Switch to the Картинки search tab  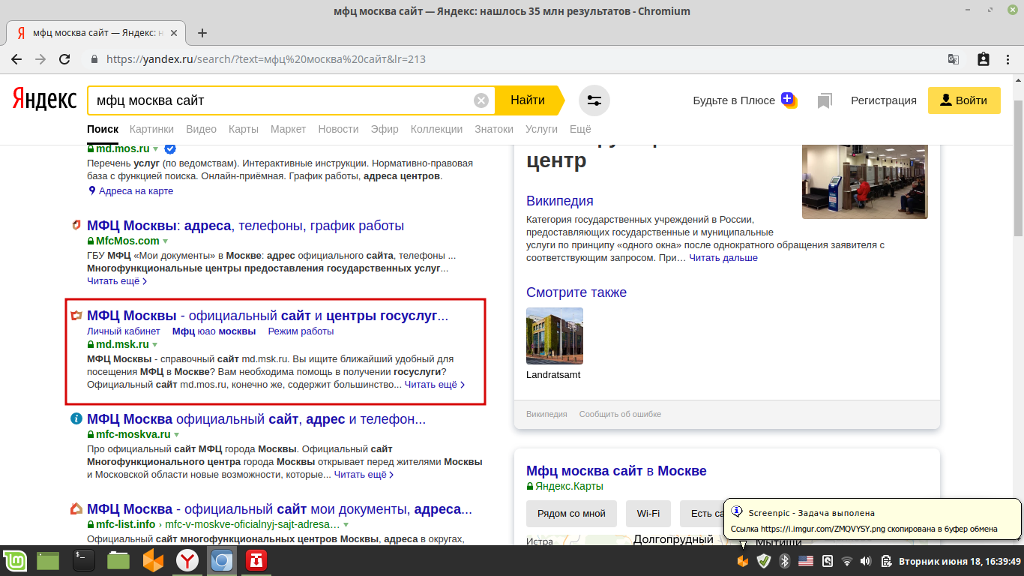pyautogui.click(x=151, y=129)
